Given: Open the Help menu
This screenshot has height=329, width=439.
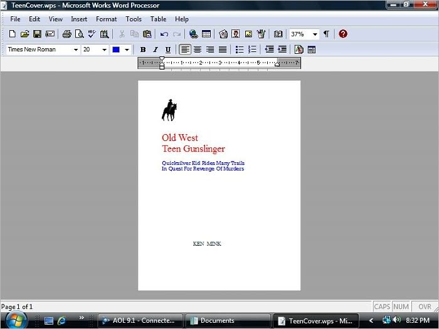Looking at the screenshot, I should (181, 19).
